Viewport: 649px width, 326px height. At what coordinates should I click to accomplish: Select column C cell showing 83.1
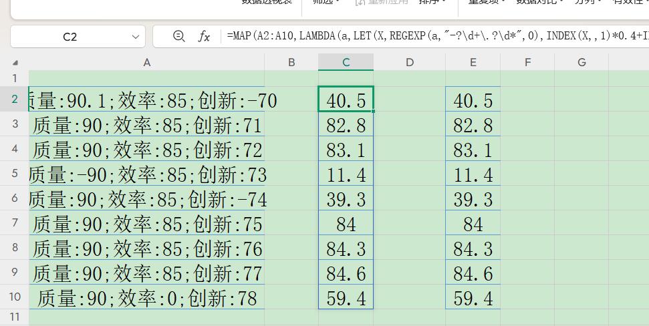pos(346,149)
